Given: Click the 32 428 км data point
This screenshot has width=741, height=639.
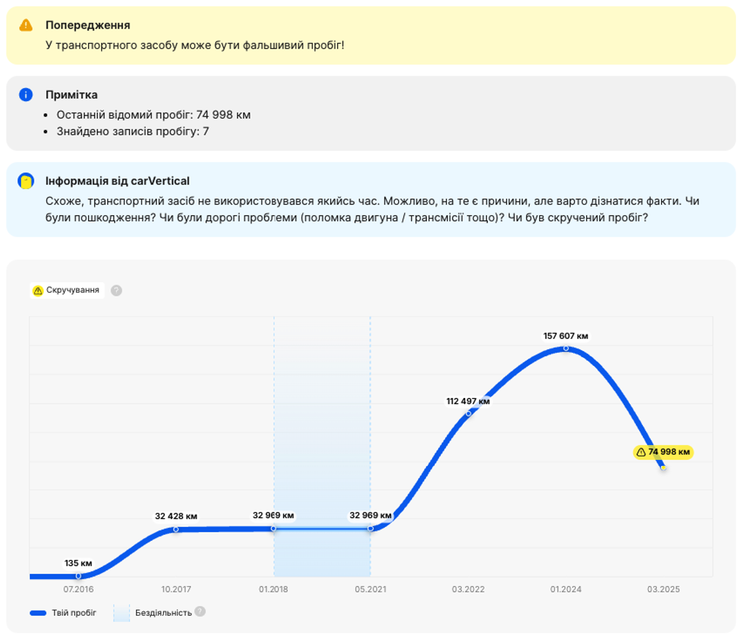Looking at the screenshot, I should coord(176,529).
